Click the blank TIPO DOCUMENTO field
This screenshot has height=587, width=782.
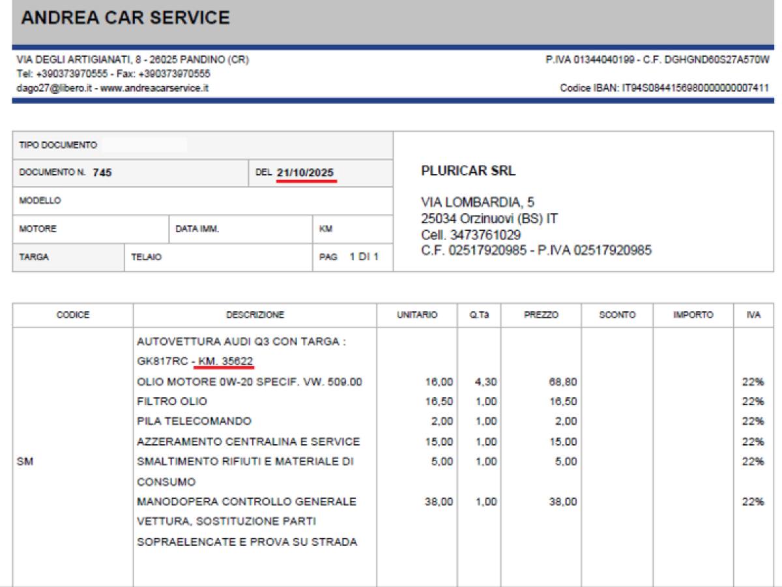click(143, 145)
